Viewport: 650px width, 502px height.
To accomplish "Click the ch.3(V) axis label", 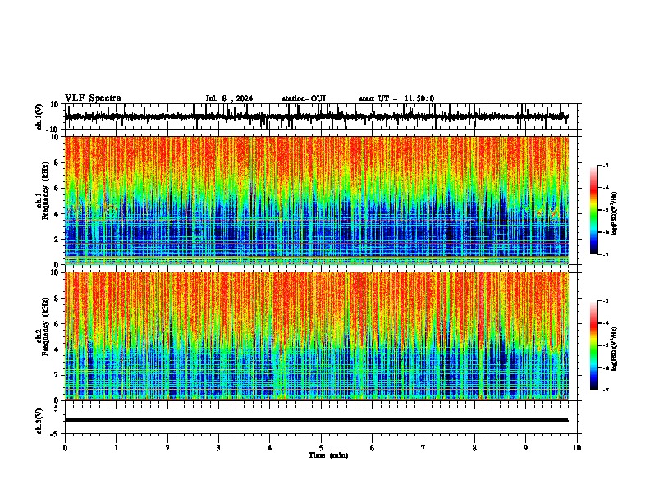I will pos(39,422).
